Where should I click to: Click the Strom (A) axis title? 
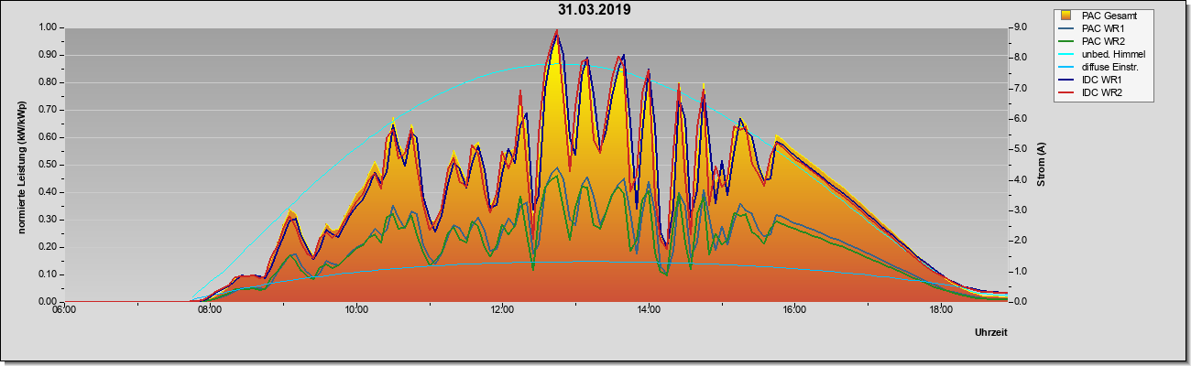1042,165
